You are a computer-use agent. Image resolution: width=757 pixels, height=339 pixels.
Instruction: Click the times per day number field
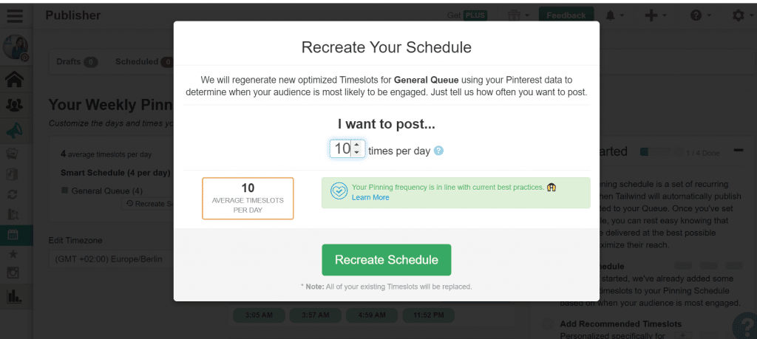point(347,149)
